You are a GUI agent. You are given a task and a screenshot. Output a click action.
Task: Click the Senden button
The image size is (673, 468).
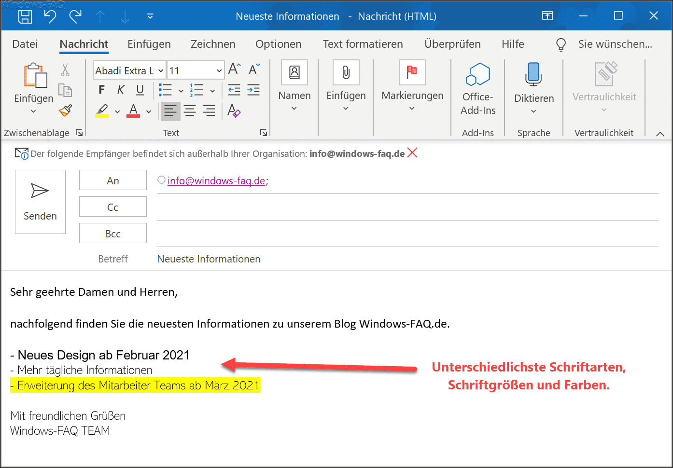point(40,202)
